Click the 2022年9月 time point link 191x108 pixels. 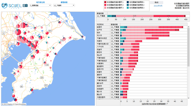[x=158, y=6]
